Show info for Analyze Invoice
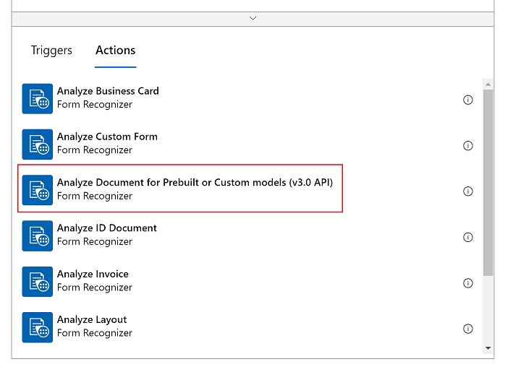This screenshot has height=367, width=505. click(x=468, y=283)
